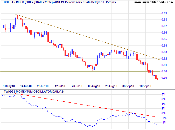Click the 0.82 price axis value
175x130 pixels.
(164, 58)
